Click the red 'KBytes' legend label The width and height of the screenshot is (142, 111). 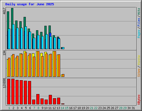pyautogui.click(x=139, y=100)
